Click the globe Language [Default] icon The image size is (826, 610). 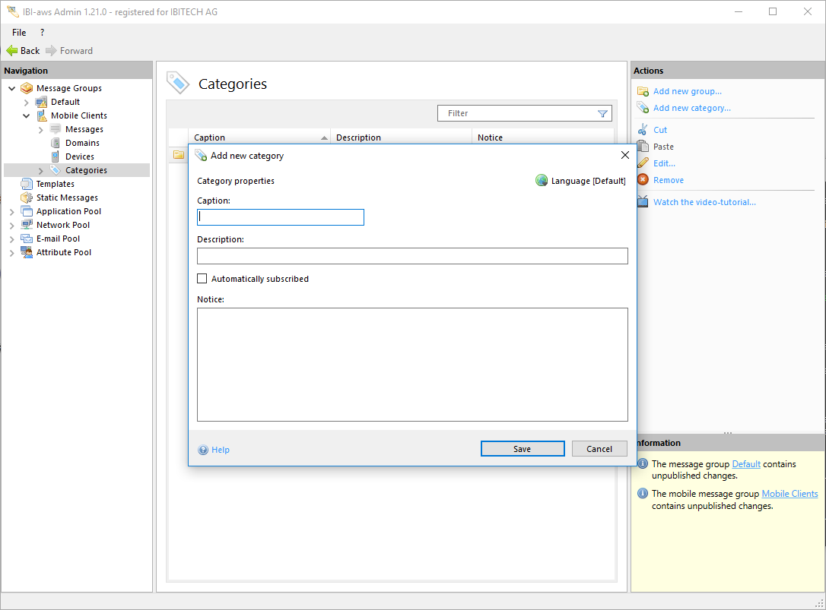click(542, 181)
